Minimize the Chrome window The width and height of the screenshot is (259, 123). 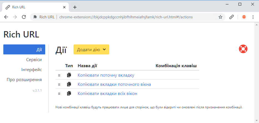coord(227,4)
